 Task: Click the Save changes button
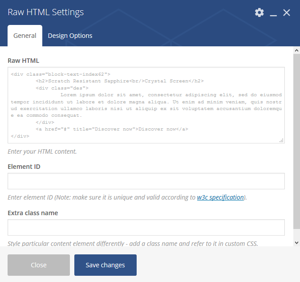click(x=105, y=265)
